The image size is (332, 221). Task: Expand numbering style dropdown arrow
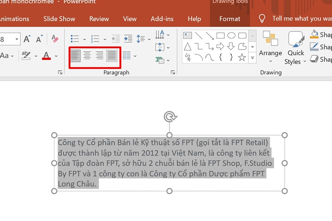coord(105,39)
